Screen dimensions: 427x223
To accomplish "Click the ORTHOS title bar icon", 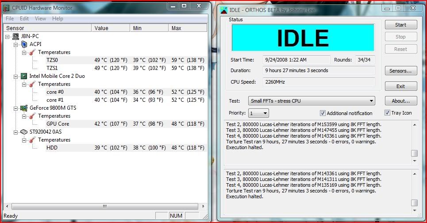I will tap(223, 10).
